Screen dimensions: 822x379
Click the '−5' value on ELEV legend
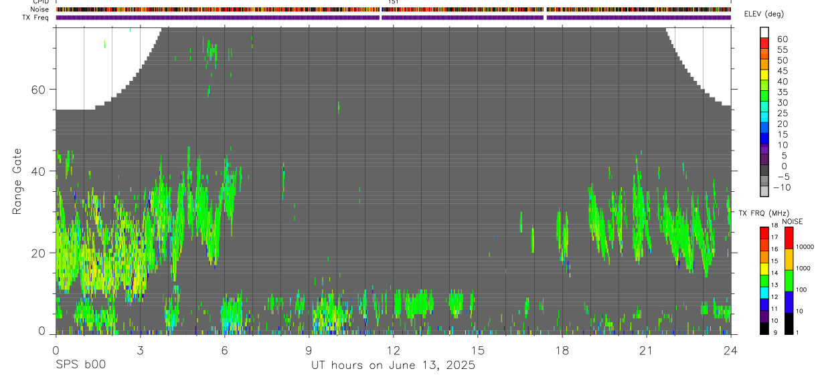[x=783, y=176]
